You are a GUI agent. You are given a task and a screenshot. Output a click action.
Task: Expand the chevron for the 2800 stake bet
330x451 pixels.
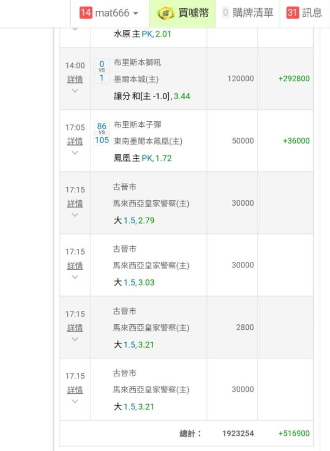tap(75, 339)
